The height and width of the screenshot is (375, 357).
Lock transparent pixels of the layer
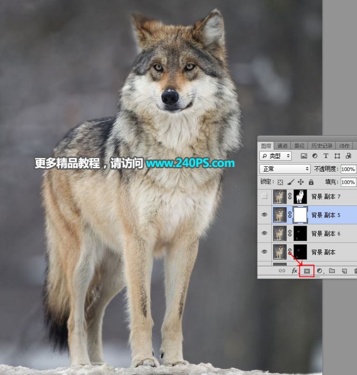tap(280, 182)
